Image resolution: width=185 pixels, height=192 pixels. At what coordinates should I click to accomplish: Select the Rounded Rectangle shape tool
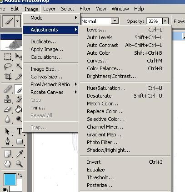click(20, 141)
